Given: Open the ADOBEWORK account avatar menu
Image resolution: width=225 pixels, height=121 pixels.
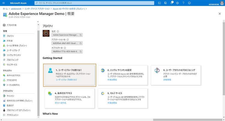Looking at the screenshot, I should click(221, 3).
